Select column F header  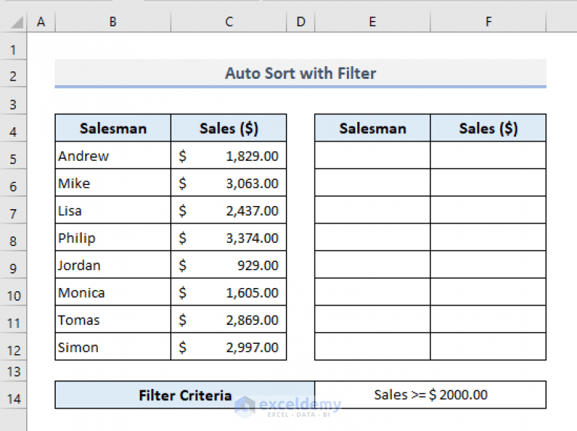(x=488, y=22)
